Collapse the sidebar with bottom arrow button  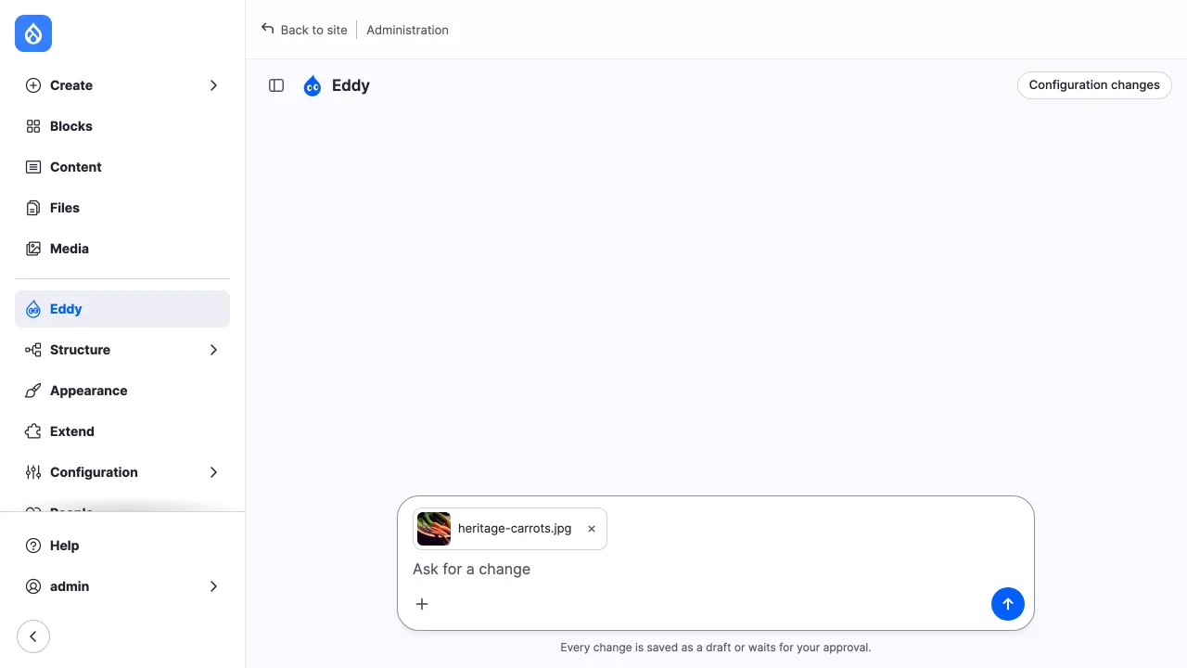point(33,636)
